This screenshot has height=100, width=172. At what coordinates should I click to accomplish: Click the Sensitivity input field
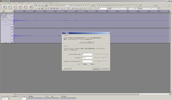coord(87,58)
